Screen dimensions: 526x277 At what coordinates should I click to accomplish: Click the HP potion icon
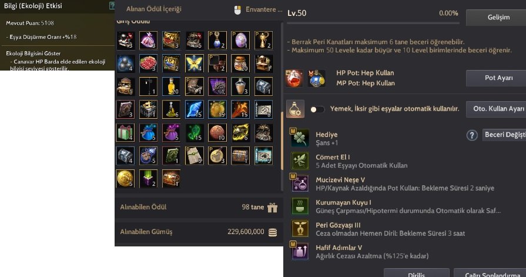click(294, 78)
